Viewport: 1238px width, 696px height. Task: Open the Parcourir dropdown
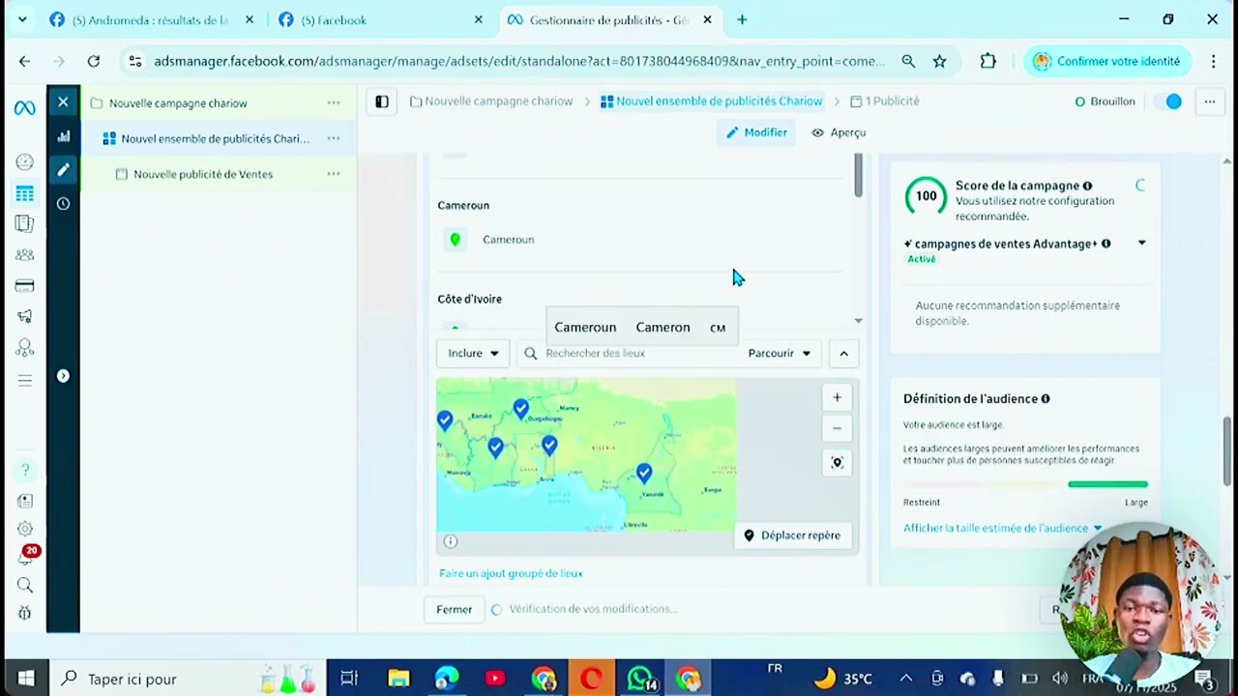[x=780, y=354]
